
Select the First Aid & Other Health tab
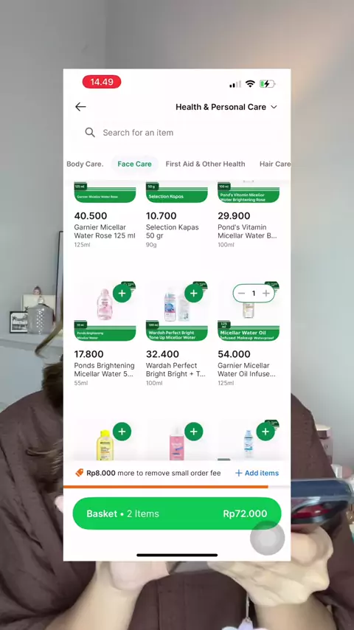[205, 164]
